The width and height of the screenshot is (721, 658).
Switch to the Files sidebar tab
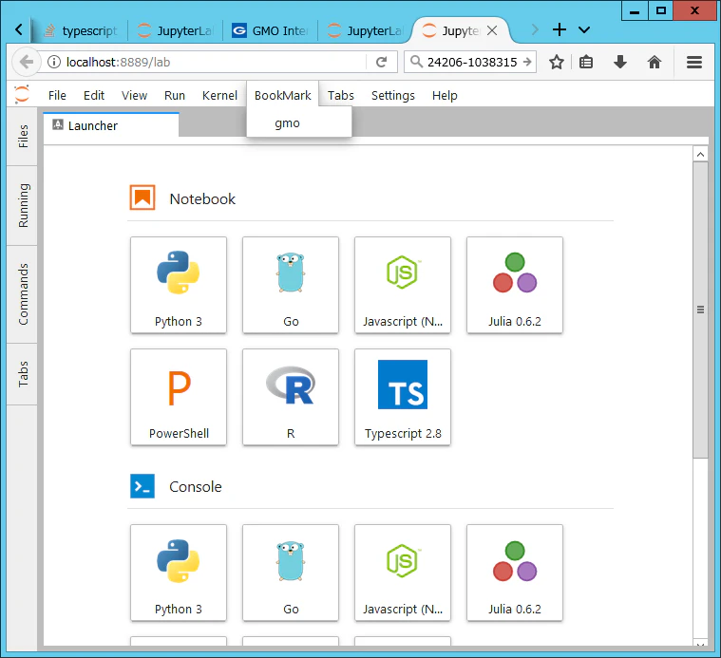pos(23,136)
